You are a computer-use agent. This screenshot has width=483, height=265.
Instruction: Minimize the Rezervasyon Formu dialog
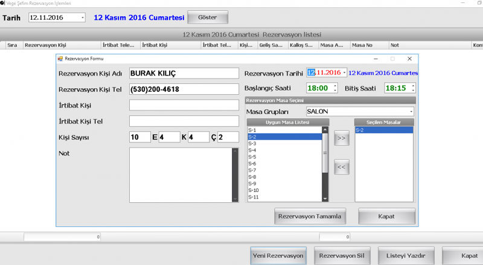[376, 59]
